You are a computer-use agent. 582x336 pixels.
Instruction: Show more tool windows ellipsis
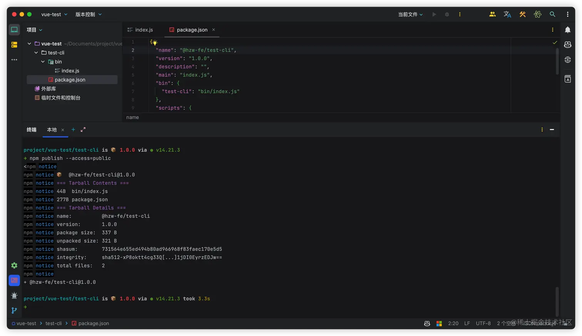[x=14, y=60]
